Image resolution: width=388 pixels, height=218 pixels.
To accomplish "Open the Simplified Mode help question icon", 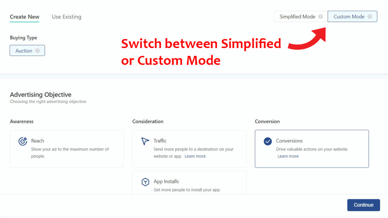I will coord(321,17).
